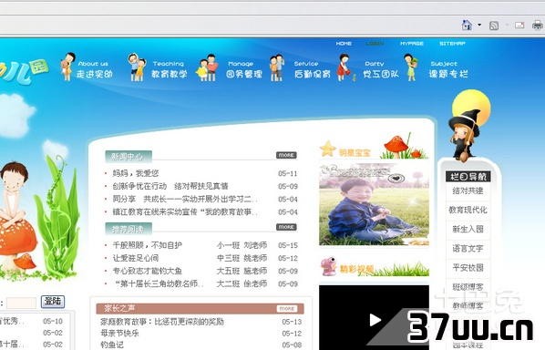Open 平安校园 in sidebar navigation

tap(468, 268)
